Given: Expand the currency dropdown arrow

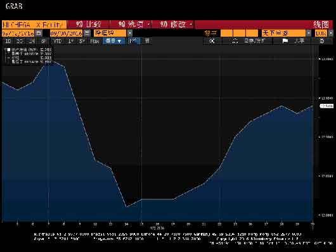Looking at the screenshot, I should tap(331, 33).
